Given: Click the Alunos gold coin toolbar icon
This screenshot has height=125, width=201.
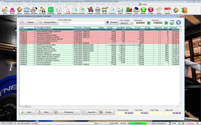Looking at the screenshot, I should point(20,10).
